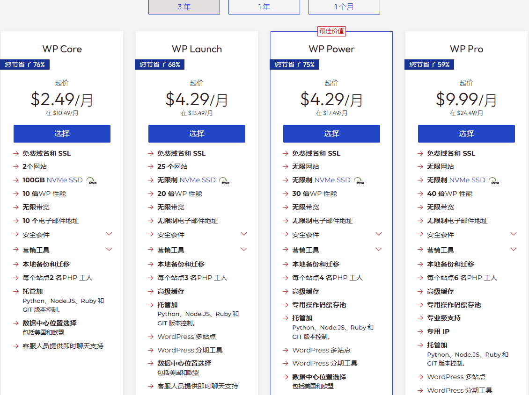This screenshot has height=395, width=529.
Task: Expand 安全套件 in the WP Core plan
Action: point(109,234)
